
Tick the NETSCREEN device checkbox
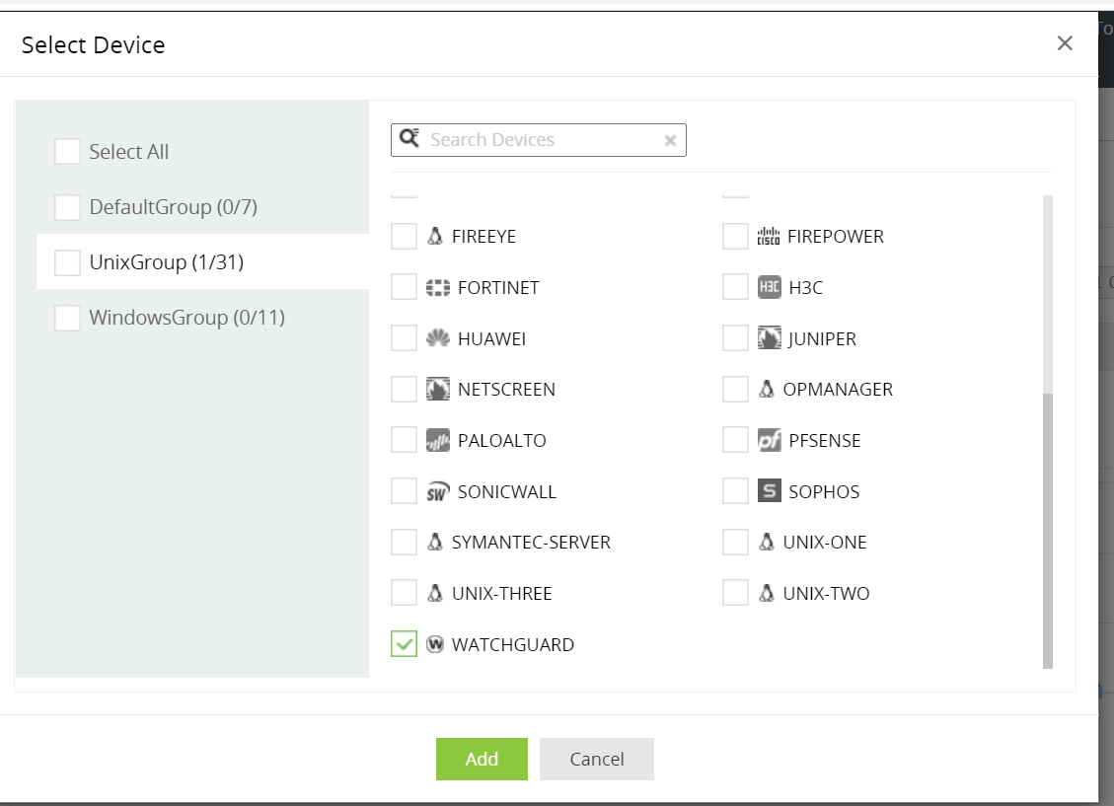pyautogui.click(x=405, y=389)
